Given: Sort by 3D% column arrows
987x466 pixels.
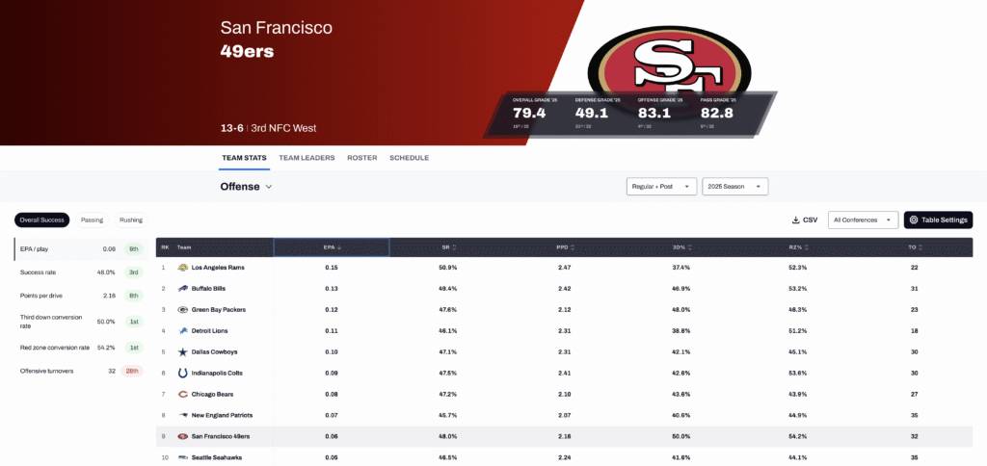Looking at the screenshot, I should tap(688, 247).
